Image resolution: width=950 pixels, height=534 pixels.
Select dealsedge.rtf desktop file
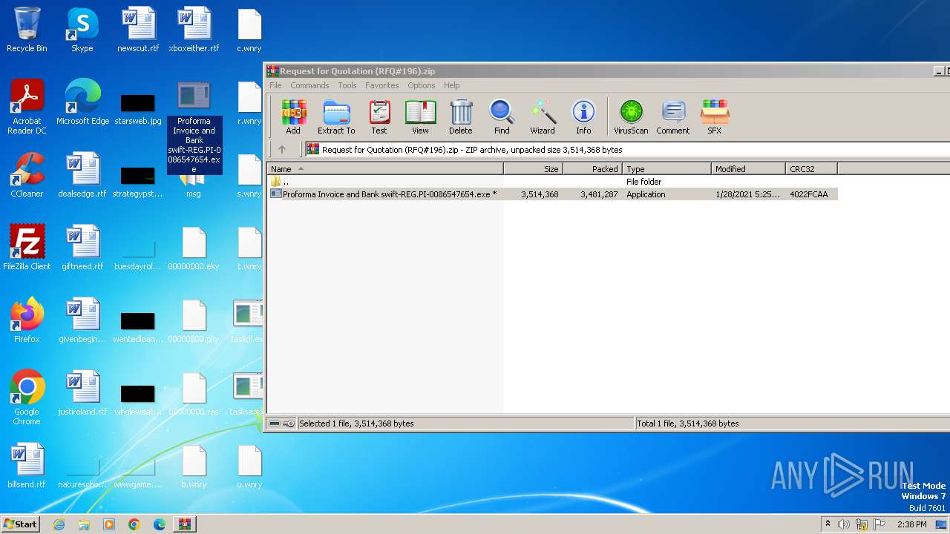pos(82,176)
